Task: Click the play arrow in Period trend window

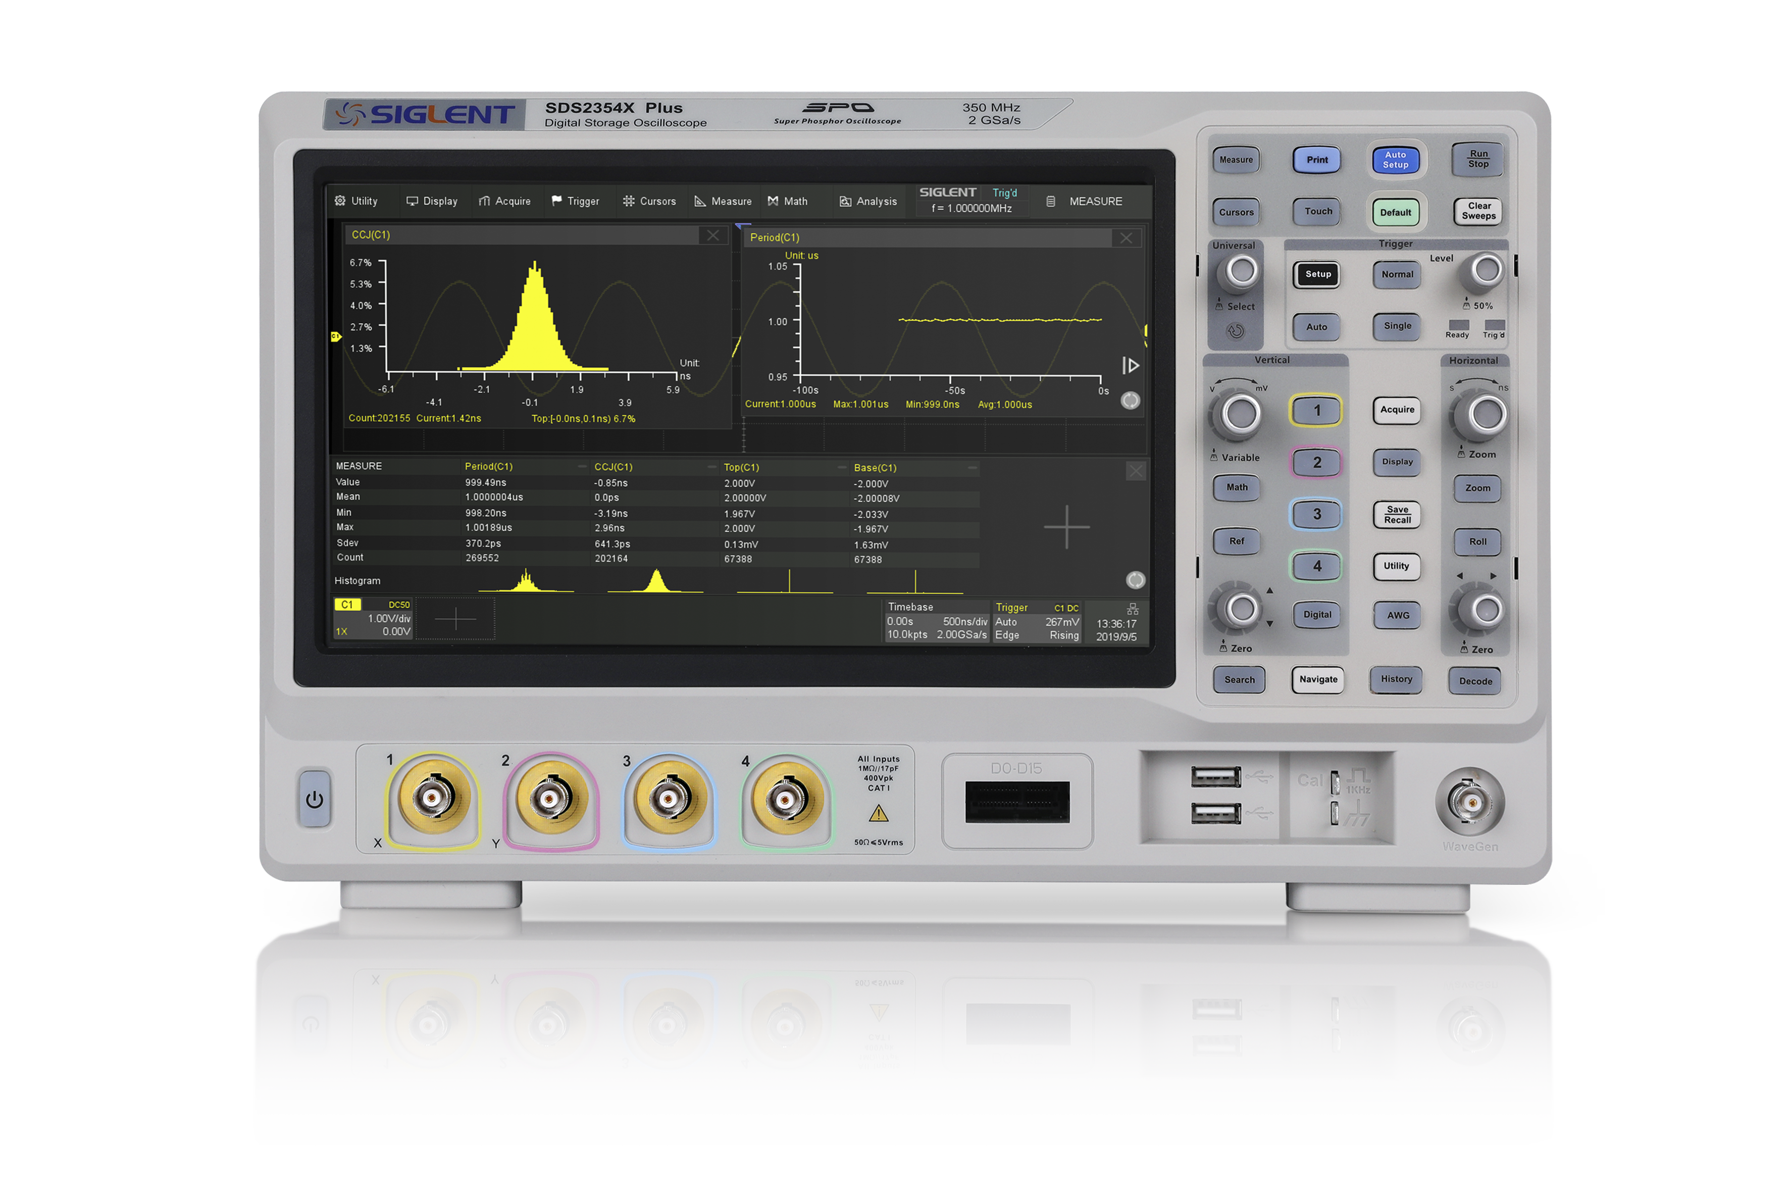Action: tap(1130, 365)
